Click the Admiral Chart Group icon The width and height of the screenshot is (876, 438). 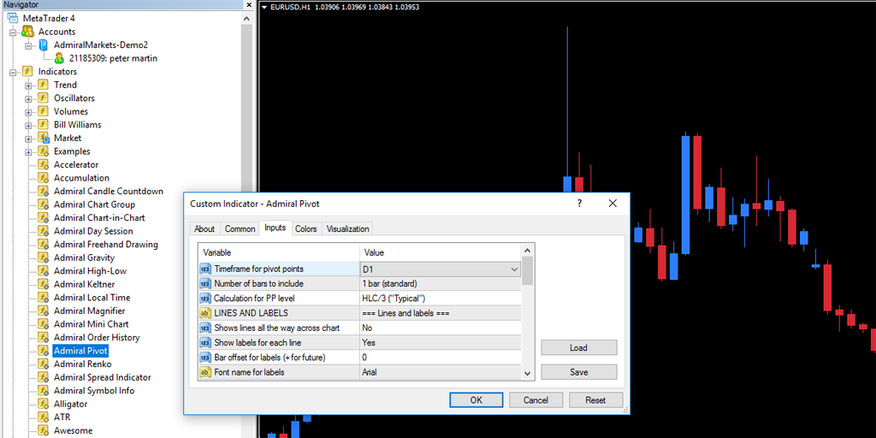pos(44,204)
